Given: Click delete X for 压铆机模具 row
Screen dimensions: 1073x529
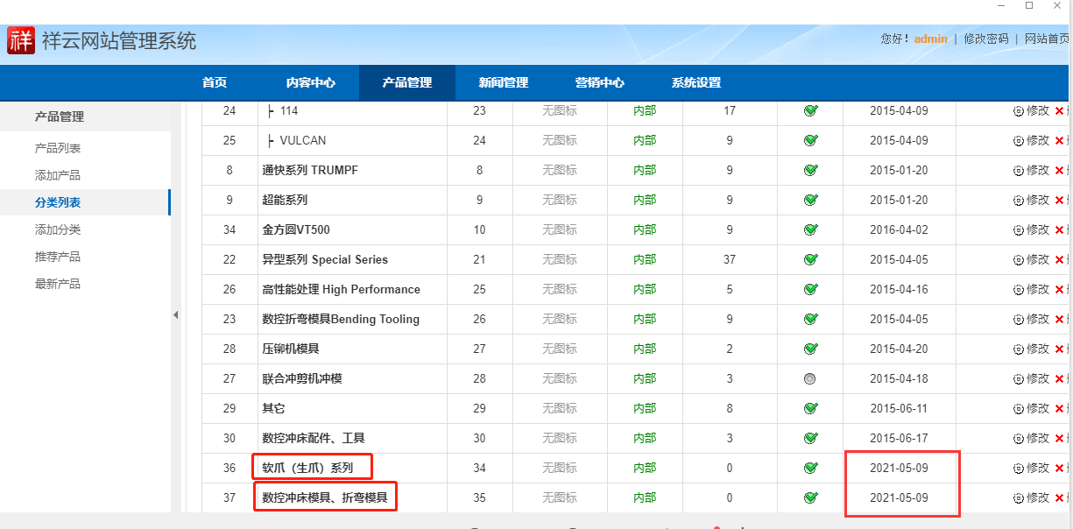Looking at the screenshot, I should pyautogui.click(x=1059, y=349).
